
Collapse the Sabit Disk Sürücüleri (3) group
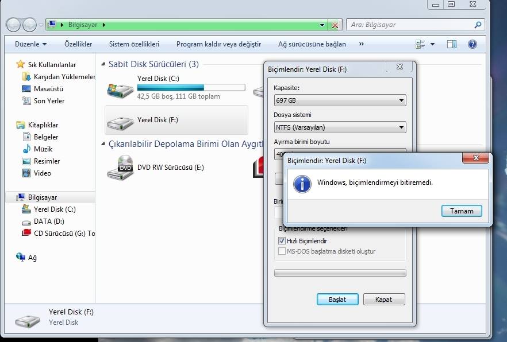point(103,64)
